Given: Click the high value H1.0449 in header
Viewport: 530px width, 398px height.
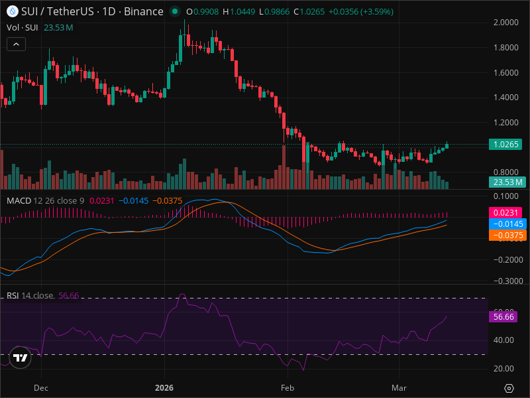Looking at the screenshot, I should 239,12.
